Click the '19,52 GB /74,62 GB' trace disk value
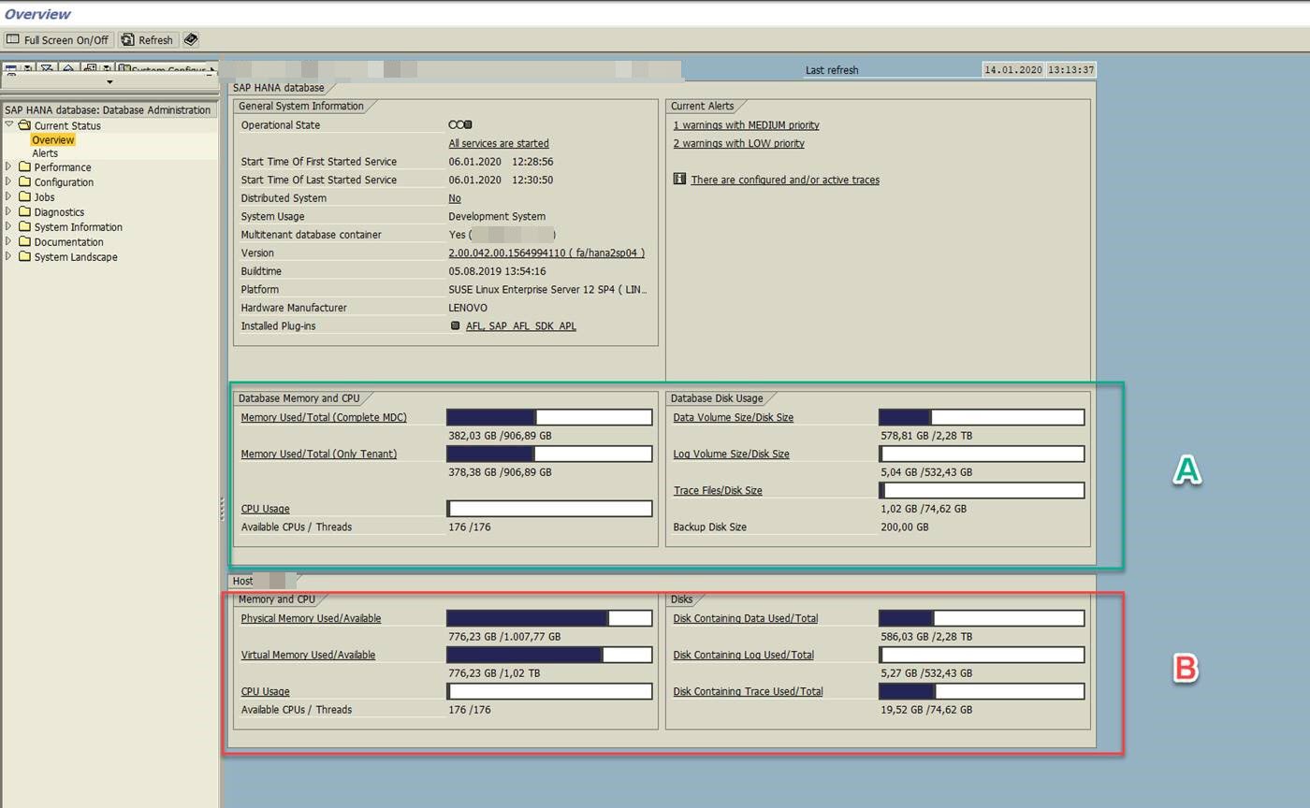 click(x=926, y=710)
